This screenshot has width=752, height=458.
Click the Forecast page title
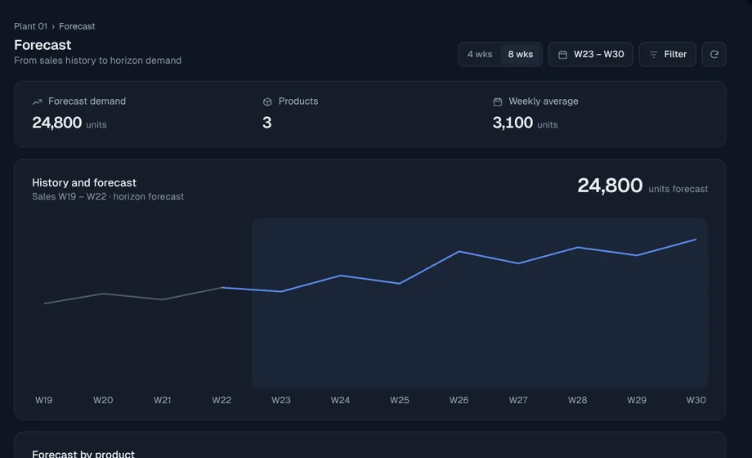tap(43, 45)
